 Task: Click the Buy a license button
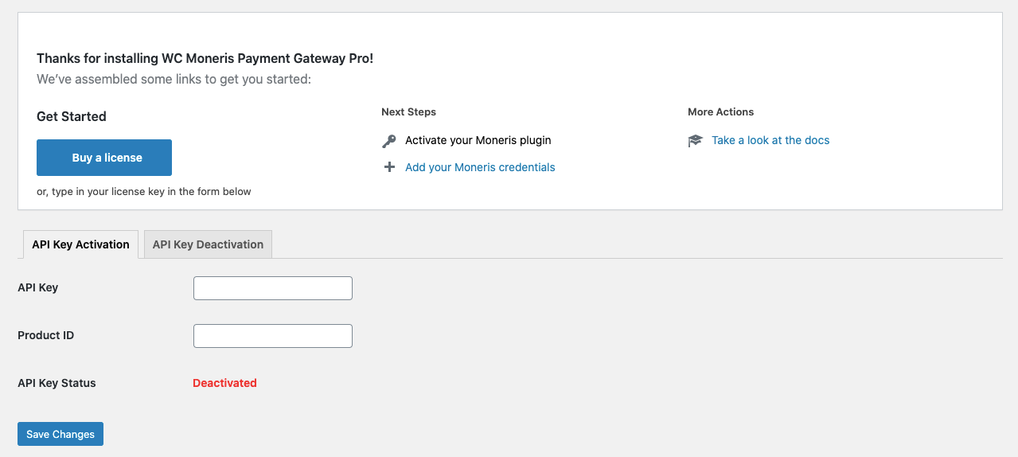point(104,158)
